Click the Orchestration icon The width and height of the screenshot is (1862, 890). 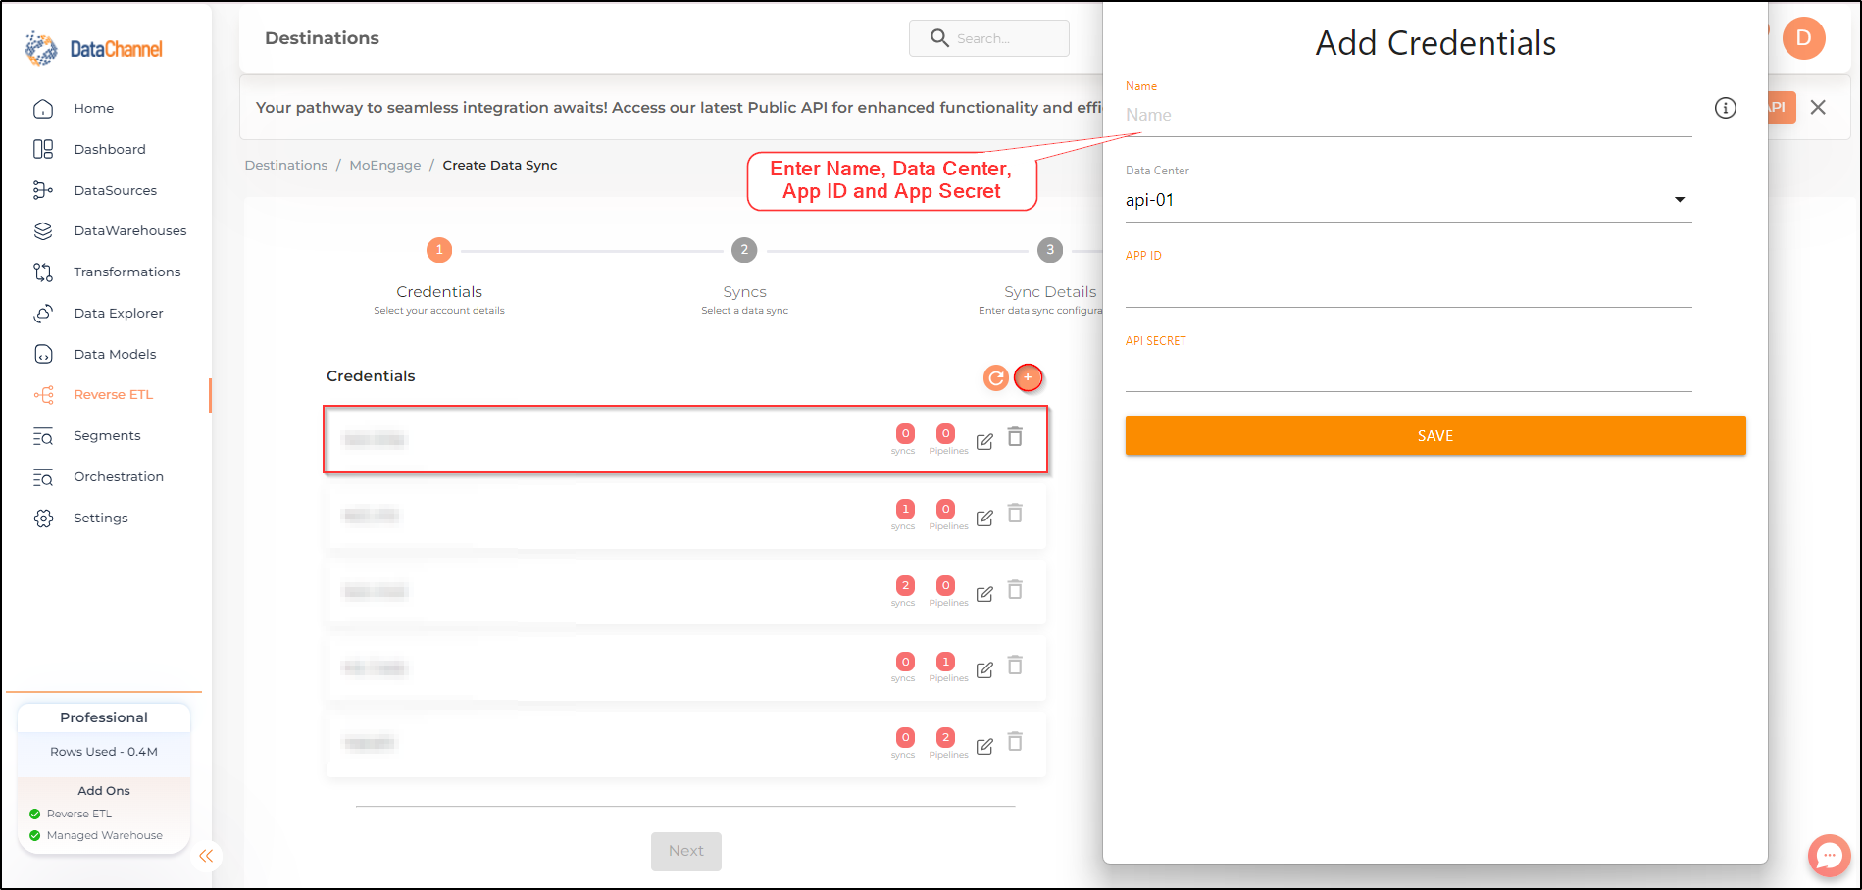43,477
